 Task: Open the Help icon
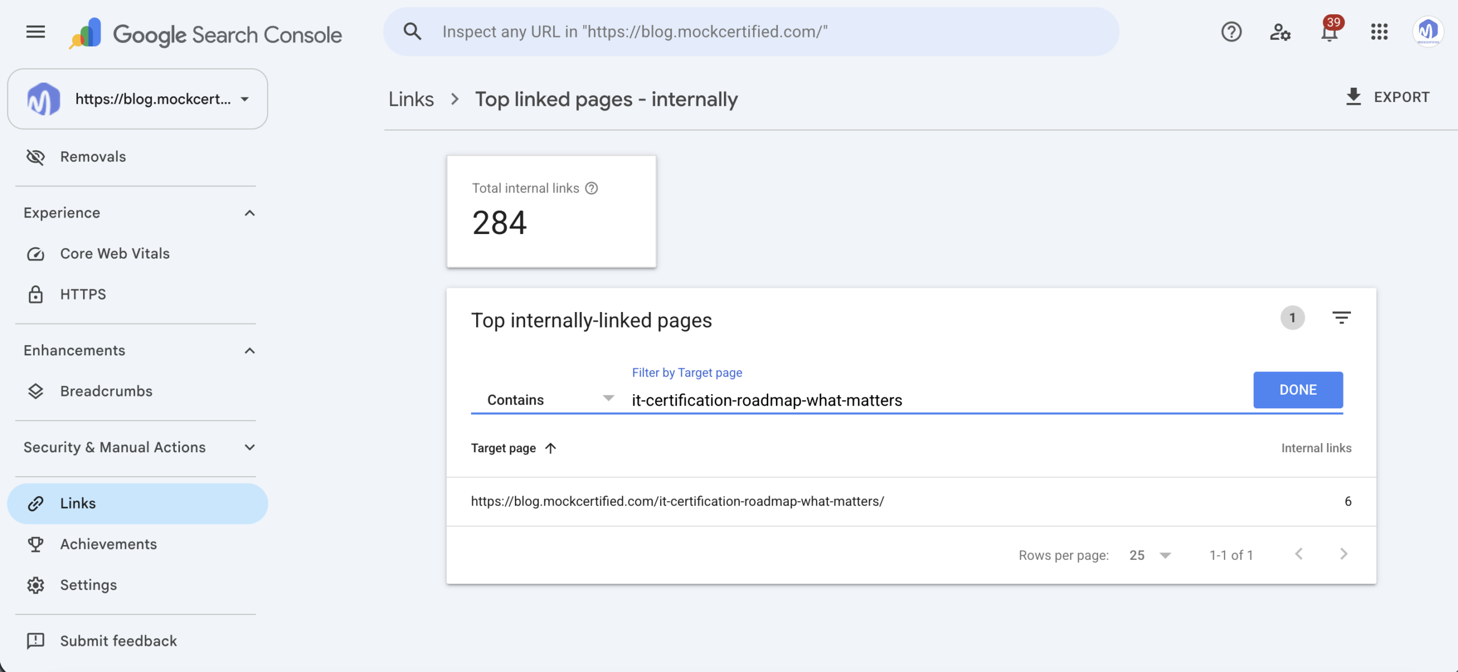pos(1231,32)
